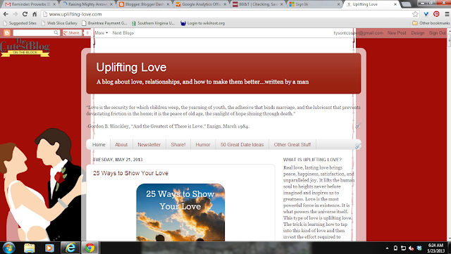Viewport: 451px width, 254px height.
Task: Open the Web Slice Gallery bookmark
Action: [x=59, y=23]
